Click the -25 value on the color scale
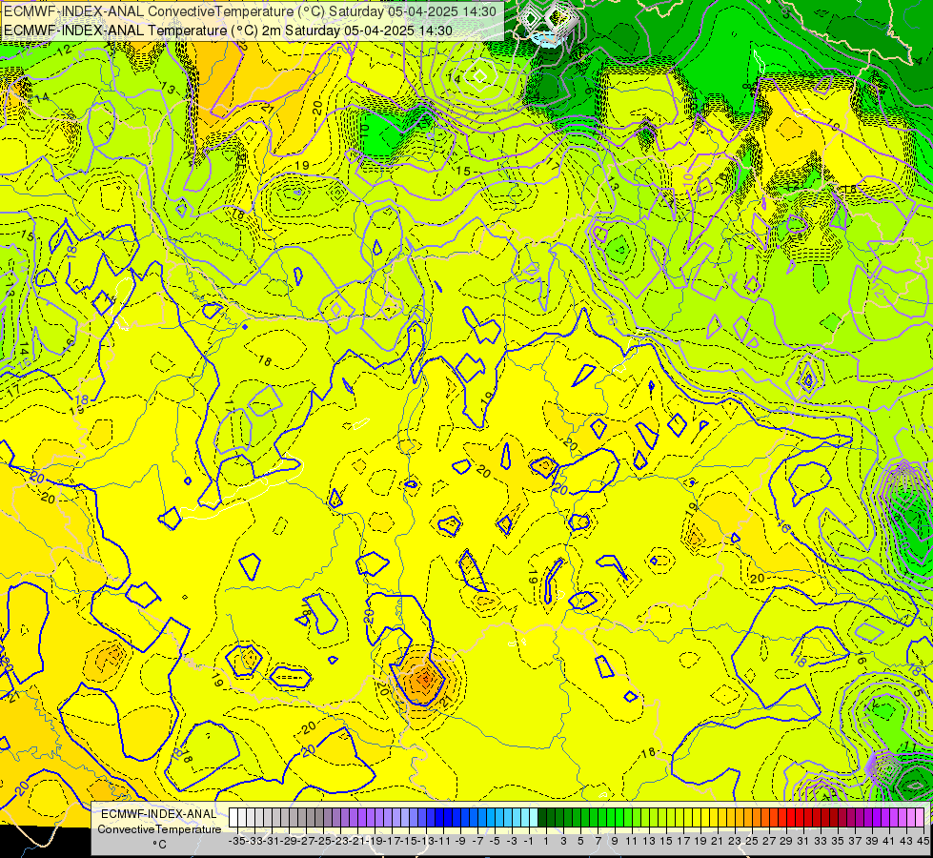 [323, 841]
